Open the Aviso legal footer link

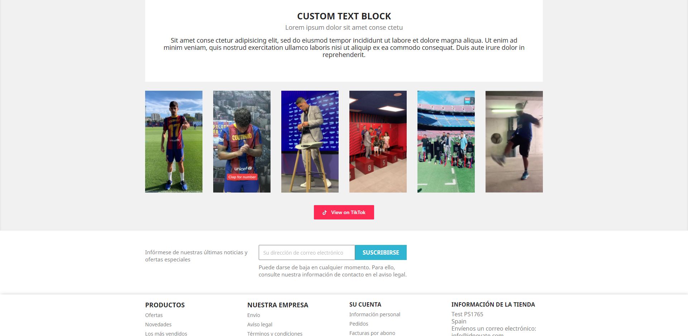260,325
